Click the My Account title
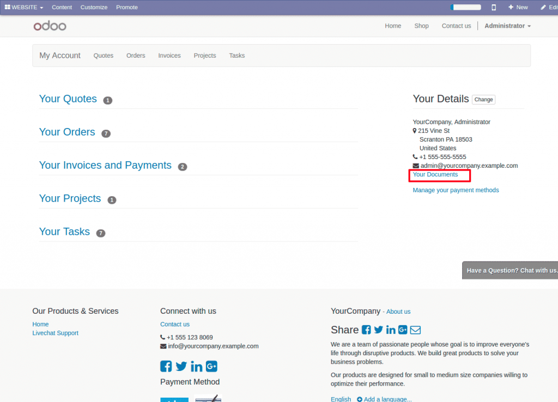The height and width of the screenshot is (402, 558). pyautogui.click(x=60, y=56)
